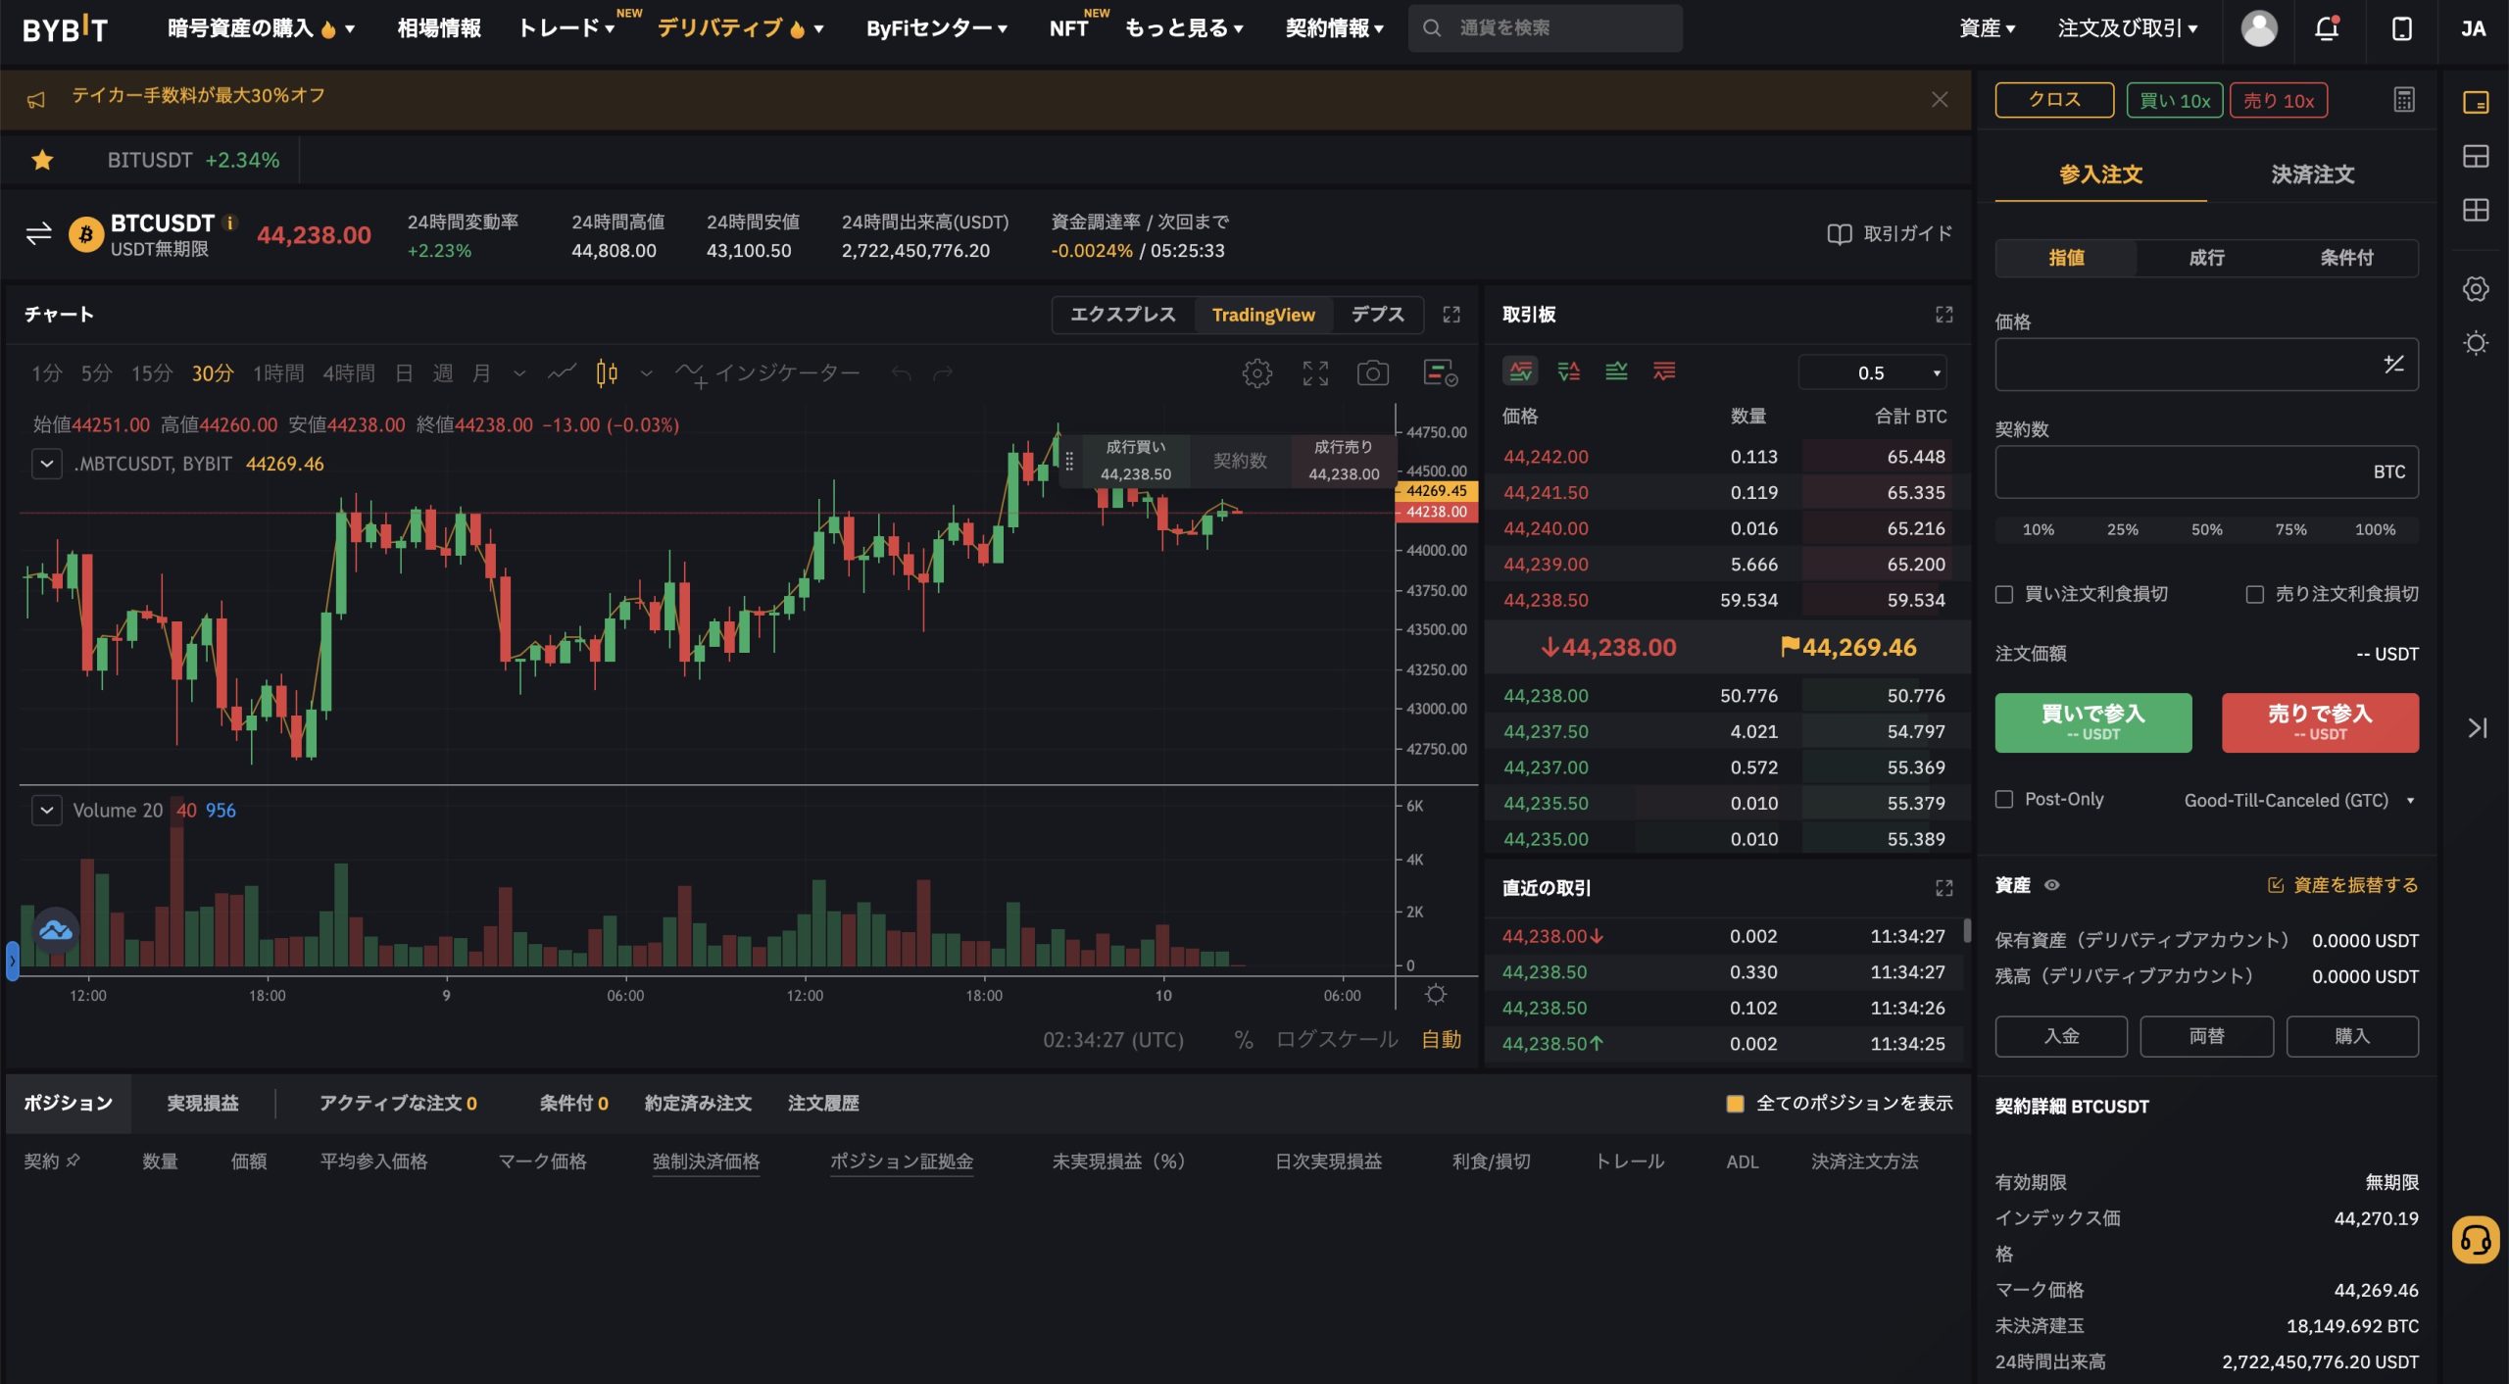This screenshot has width=2509, height=1384.
Task: Expand the 資産 menu in the top bar
Action: [1987, 27]
